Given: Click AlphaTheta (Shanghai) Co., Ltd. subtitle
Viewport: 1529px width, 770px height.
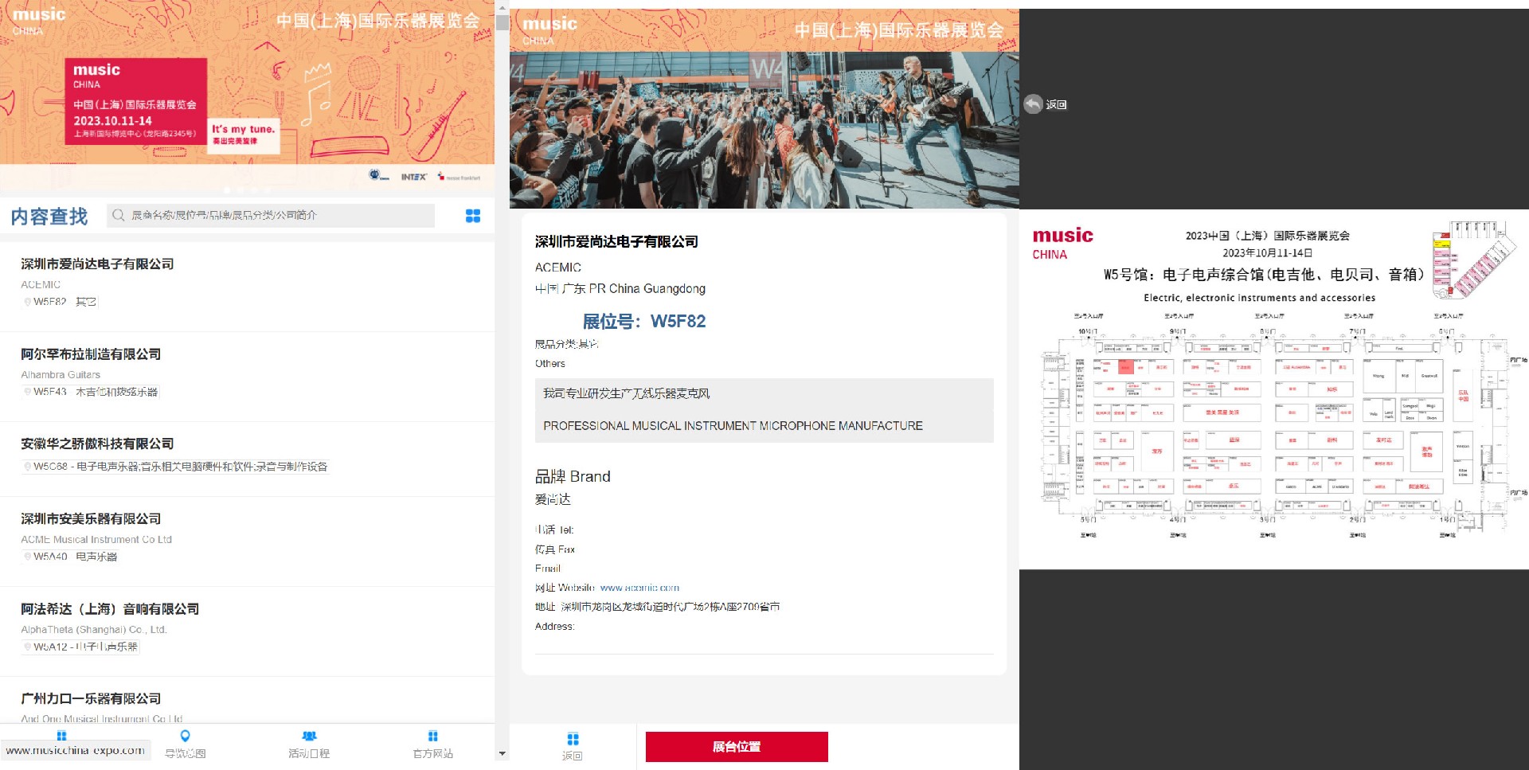Looking at the screenshot, I should click(94, 629).
